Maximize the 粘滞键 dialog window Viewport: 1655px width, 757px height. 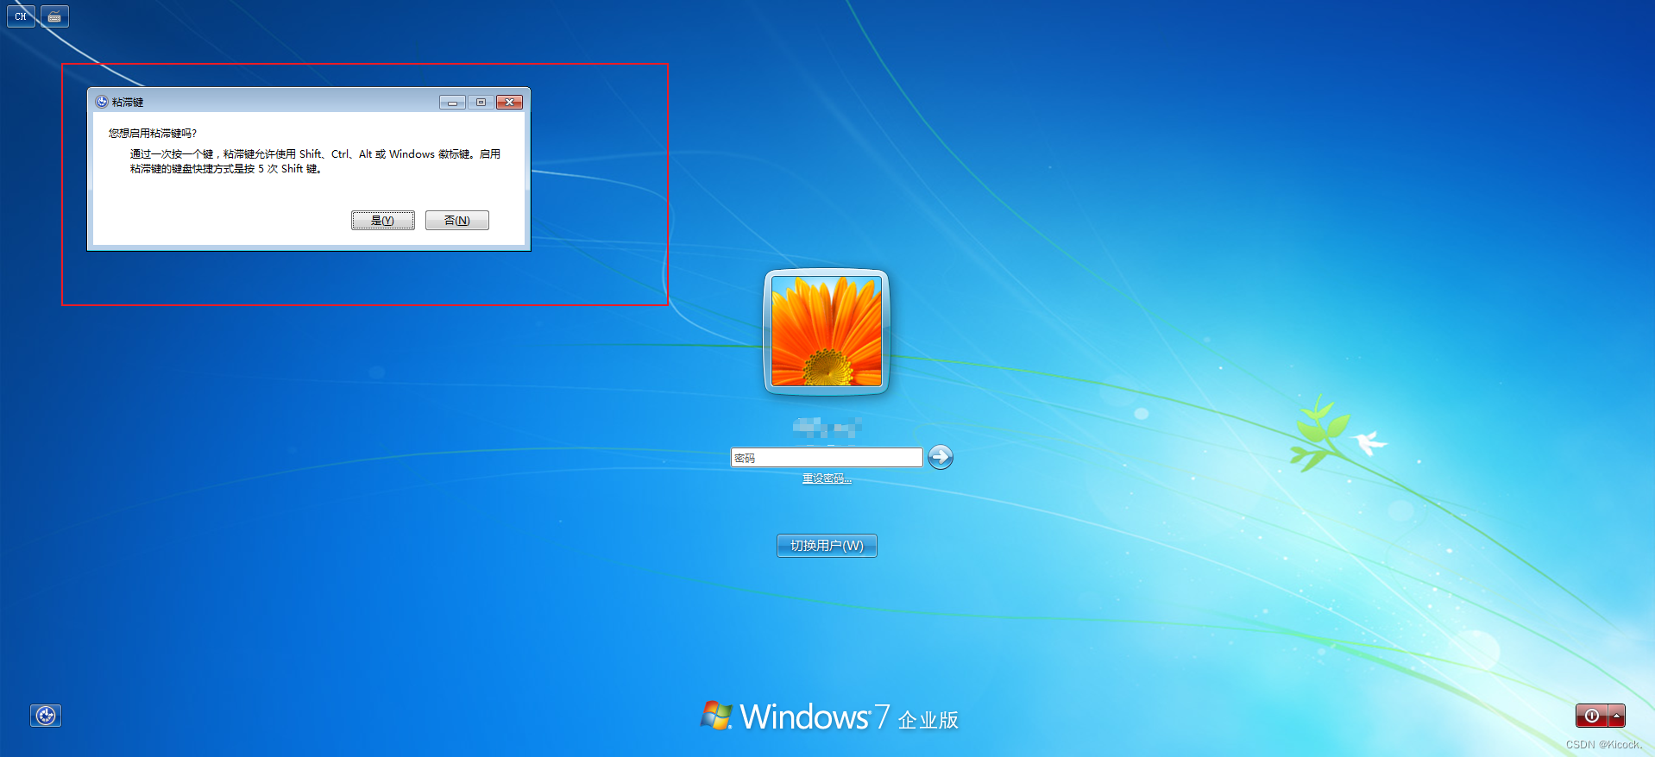coord(481,102)
